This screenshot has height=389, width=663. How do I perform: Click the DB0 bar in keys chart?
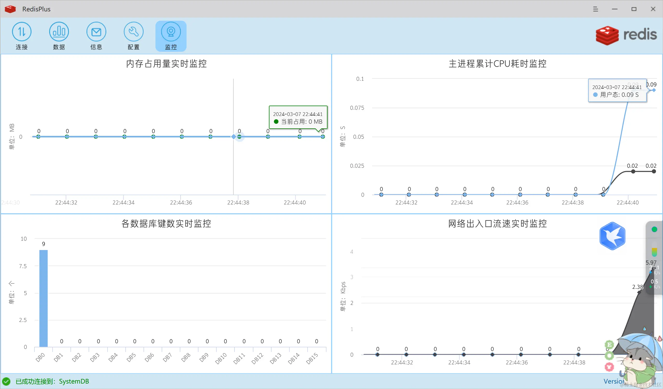point(44,298)
